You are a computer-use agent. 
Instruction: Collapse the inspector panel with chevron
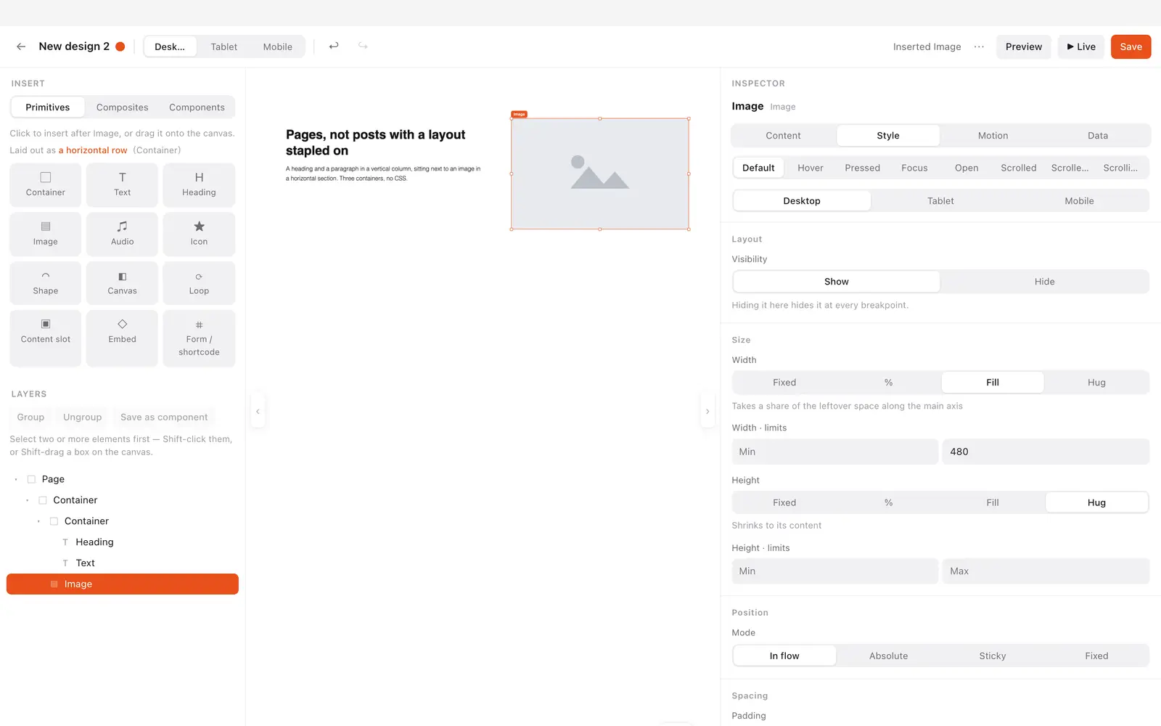point(707,412)
